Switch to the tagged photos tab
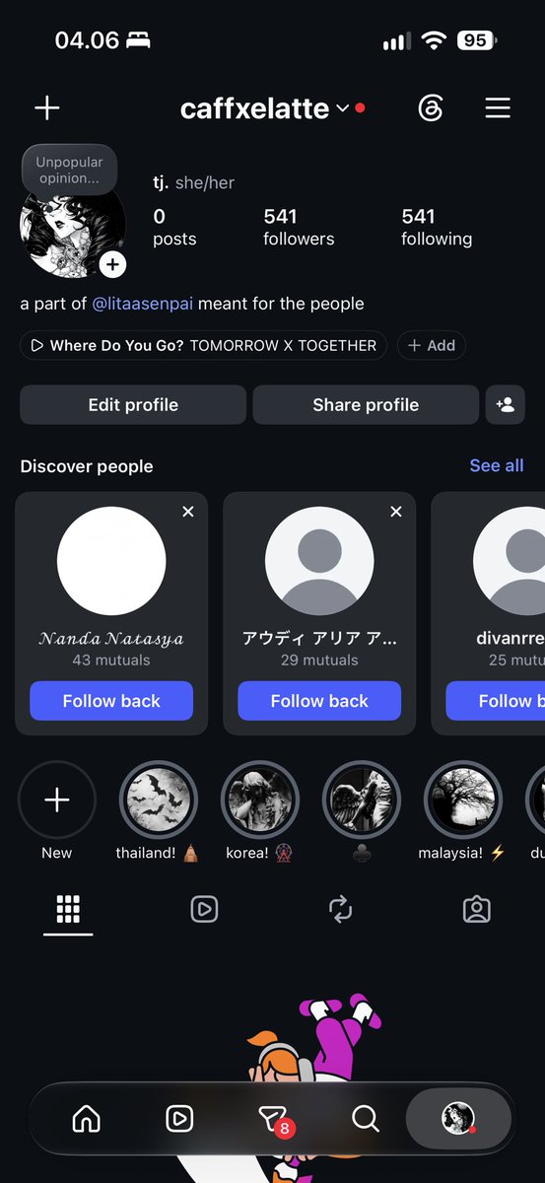The width and height of the screenshot is (545, 1183). (477, 909)
